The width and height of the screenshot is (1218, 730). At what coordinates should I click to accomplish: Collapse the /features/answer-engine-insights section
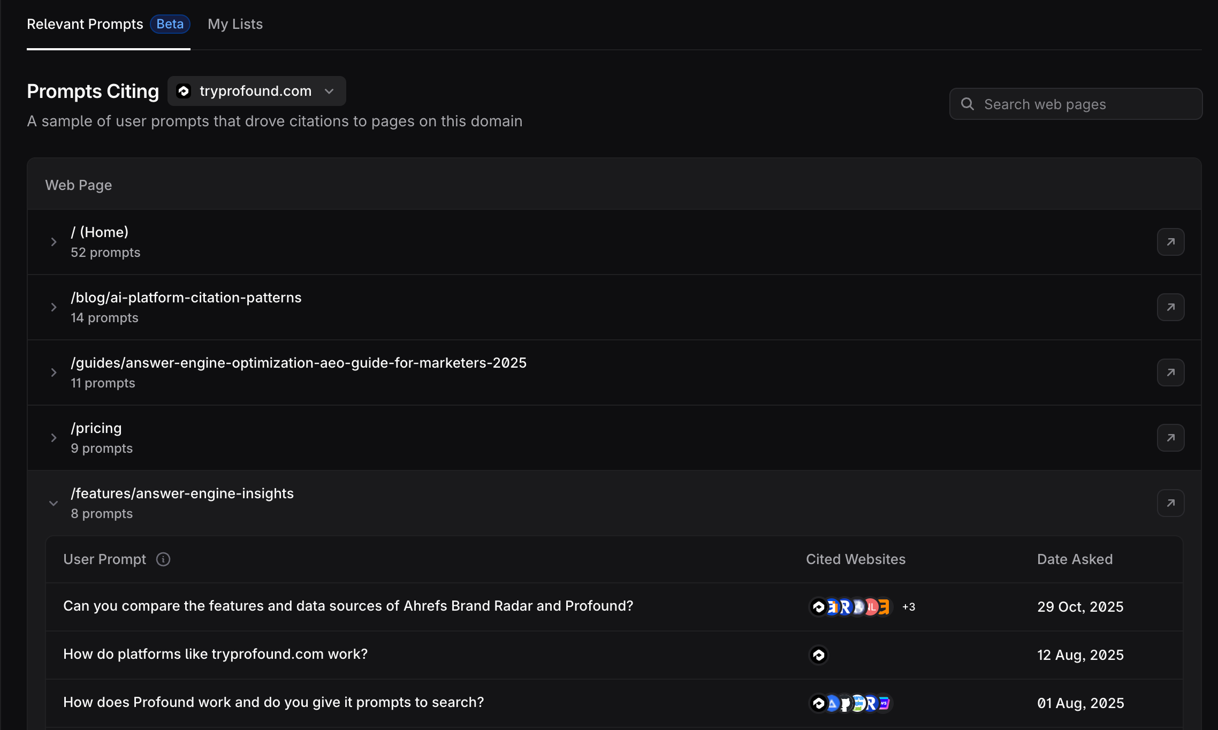click(x=54, y=503)
